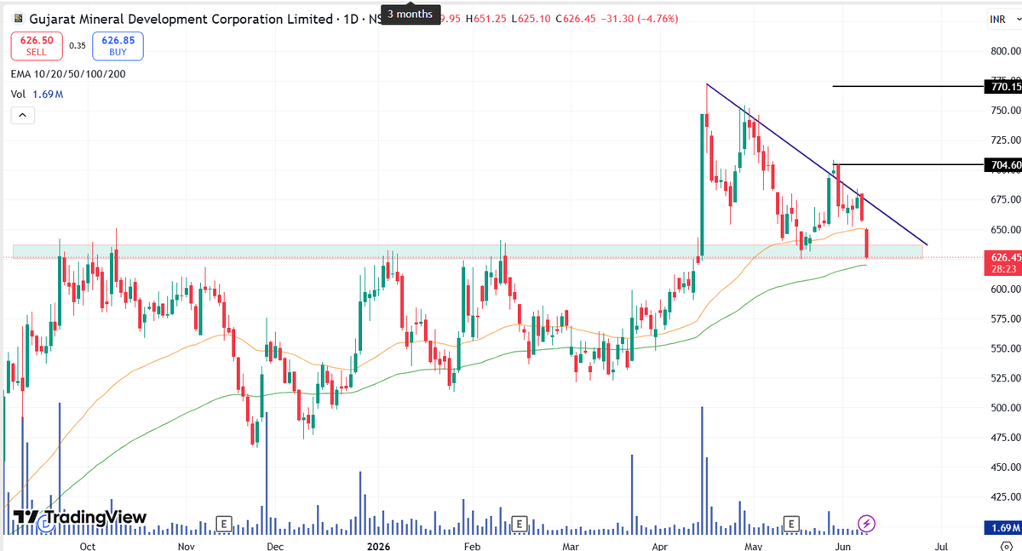Click the May label on time axis
Viewport: 1022px width, 551px height.
click(752, 545)
